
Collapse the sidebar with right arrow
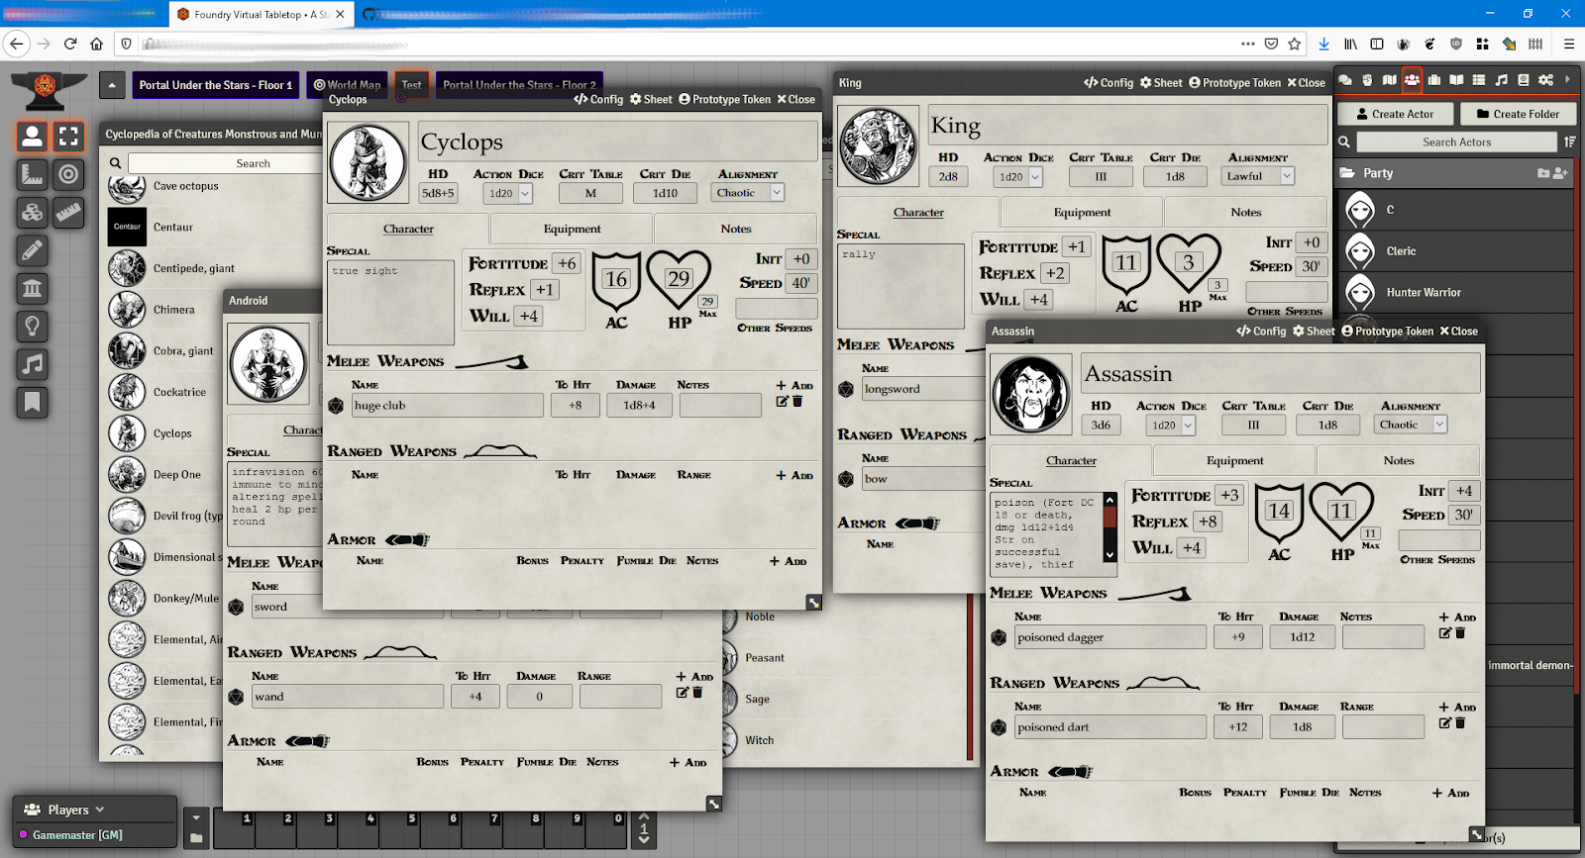click(1567, 79)
